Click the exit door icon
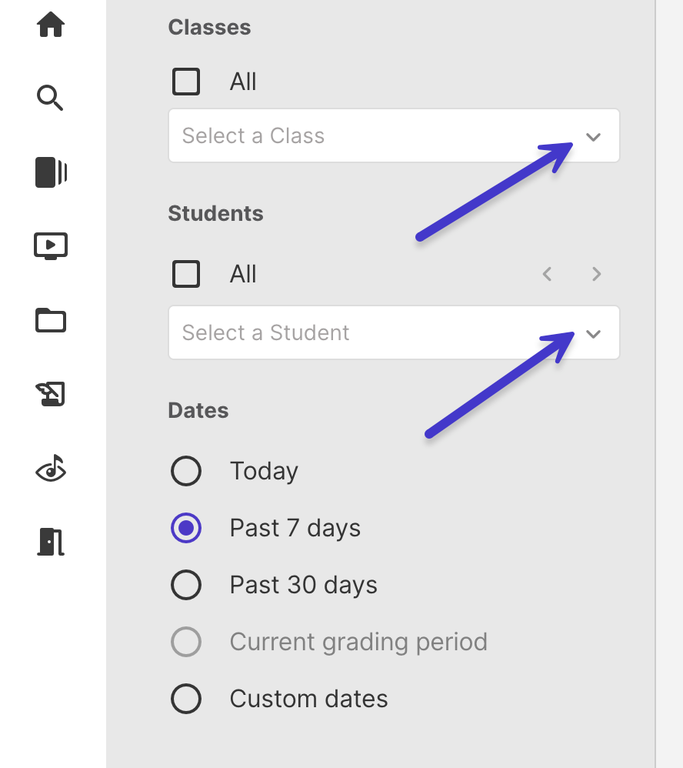 51,541
